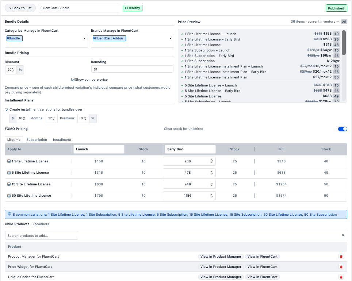Remove the Bundle category tag
This screenshot has width=352, height=281.
tap(8, 38)
